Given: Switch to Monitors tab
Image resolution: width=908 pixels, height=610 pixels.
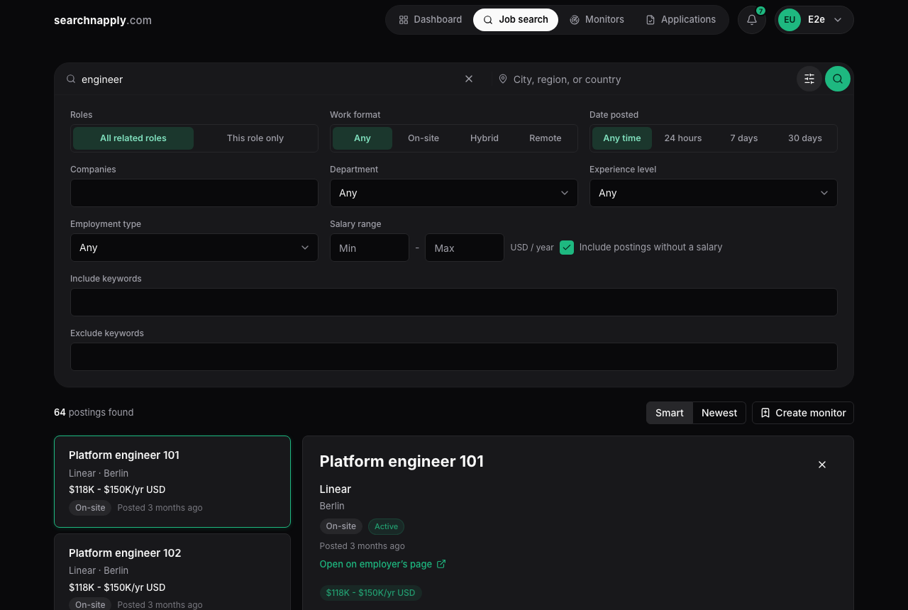Looking at the screenshot, I should (x=597, y=20).
